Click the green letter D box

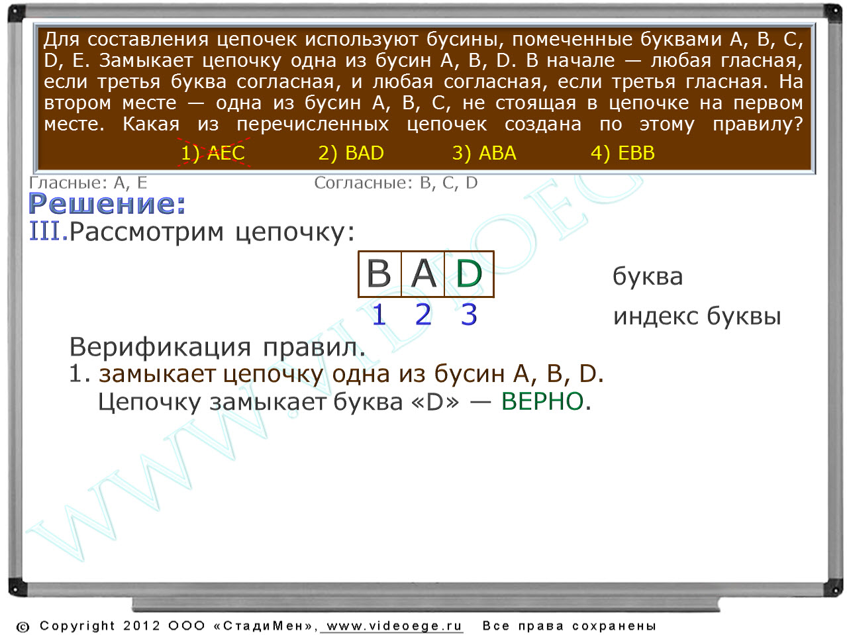469,273
